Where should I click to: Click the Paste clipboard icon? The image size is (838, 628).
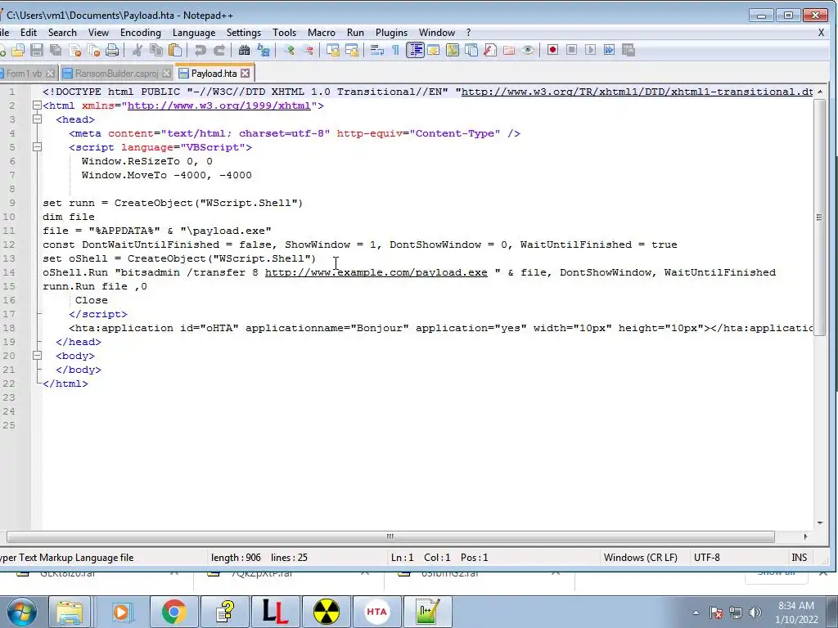(x=175, y=50)
